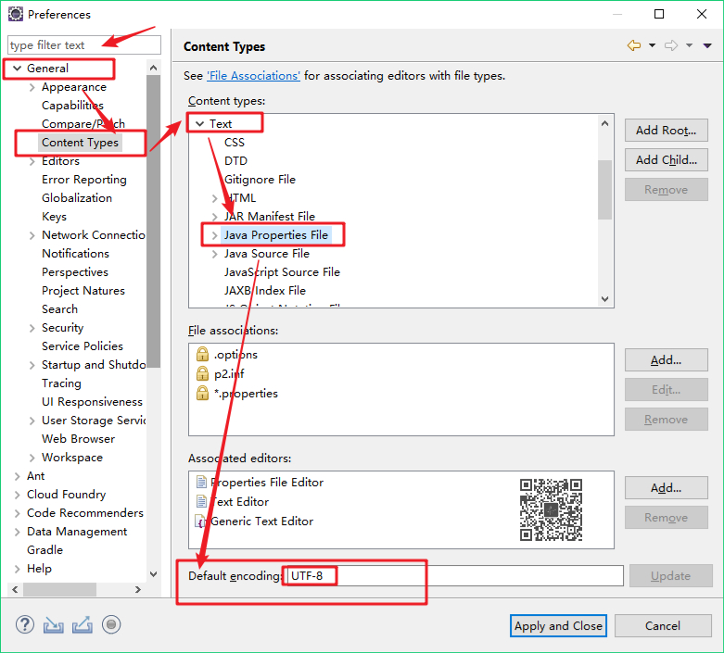Click Add... for file associations
Image resolution: width=724 pixels, height=653 pixels.
tap(666, 360)
